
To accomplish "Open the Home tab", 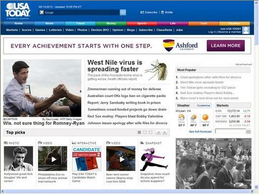I will point(18,23).
